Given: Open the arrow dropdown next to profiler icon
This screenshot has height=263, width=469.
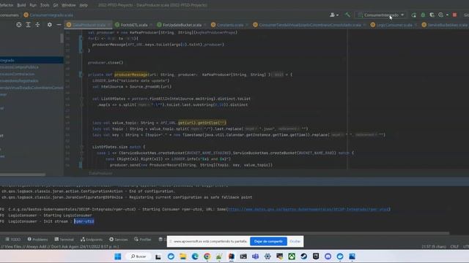Looking at the screenshot, I should [x=448, y=15].
